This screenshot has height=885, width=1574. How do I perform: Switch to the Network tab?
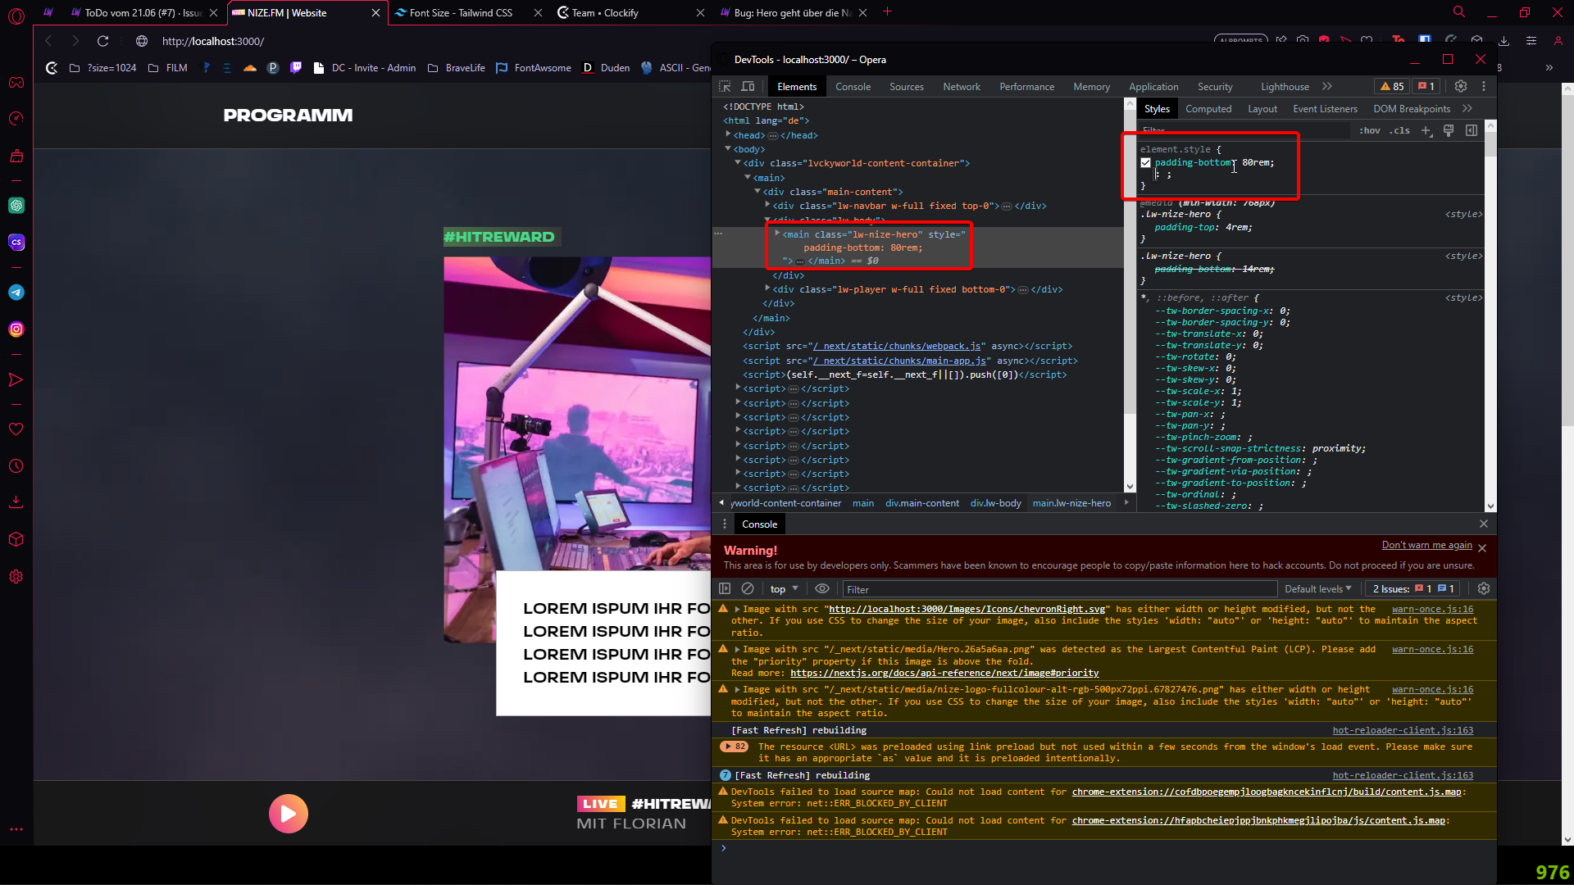coord(961,86)
